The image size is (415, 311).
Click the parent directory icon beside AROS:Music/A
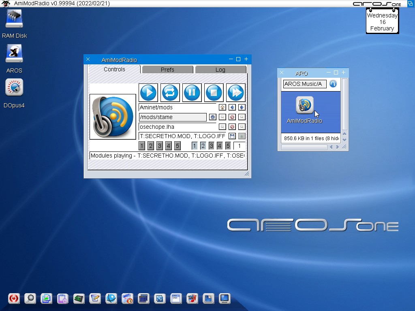[x=333, y=84]
